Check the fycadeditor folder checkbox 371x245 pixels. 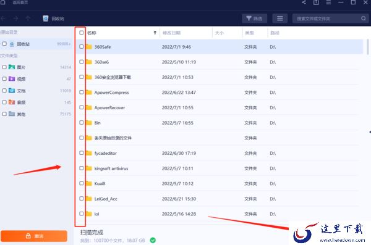82,153
